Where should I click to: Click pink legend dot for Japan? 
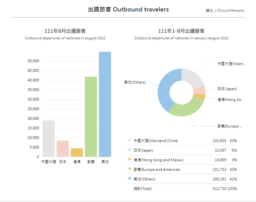pyautogui.click(x=130, y=150)
